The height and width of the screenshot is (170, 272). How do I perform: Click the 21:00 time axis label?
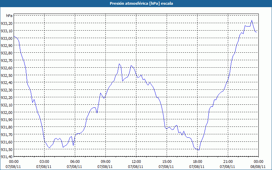pyautogui.click(x=228, y=162)
